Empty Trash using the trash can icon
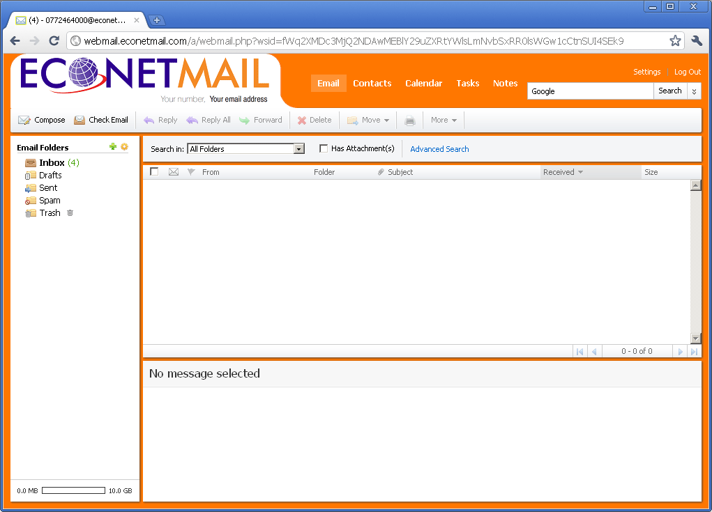This screenshot has width=712, height=512. tap(69, 213)
